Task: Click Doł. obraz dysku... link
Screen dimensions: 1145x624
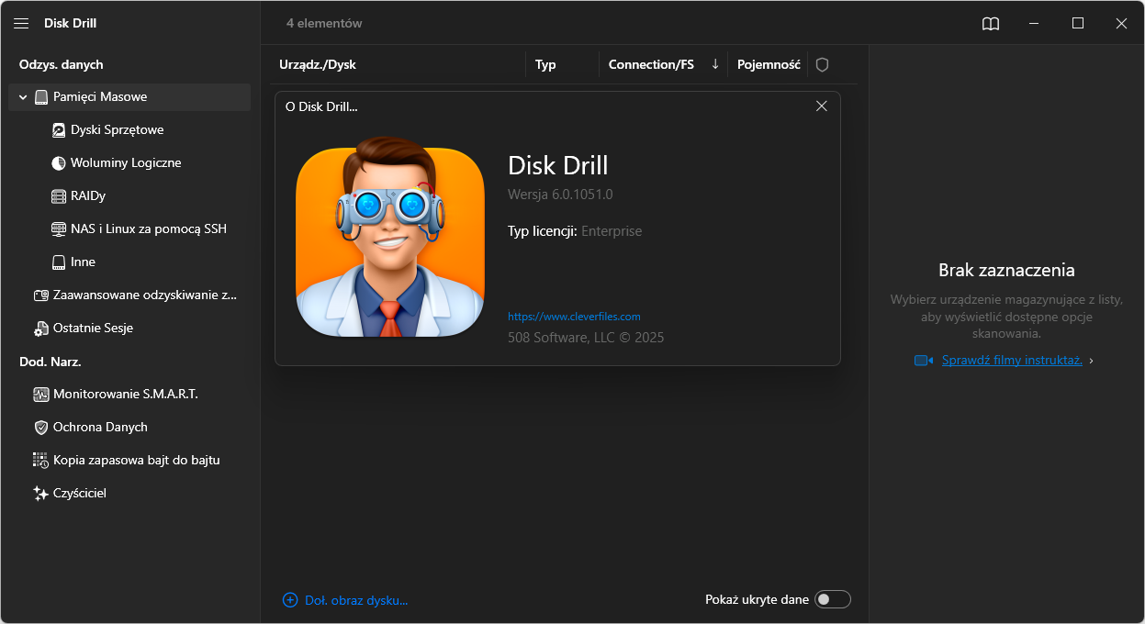Action: (x=355, y=600)
